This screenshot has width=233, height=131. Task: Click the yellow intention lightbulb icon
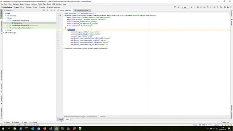pos(66,28)
